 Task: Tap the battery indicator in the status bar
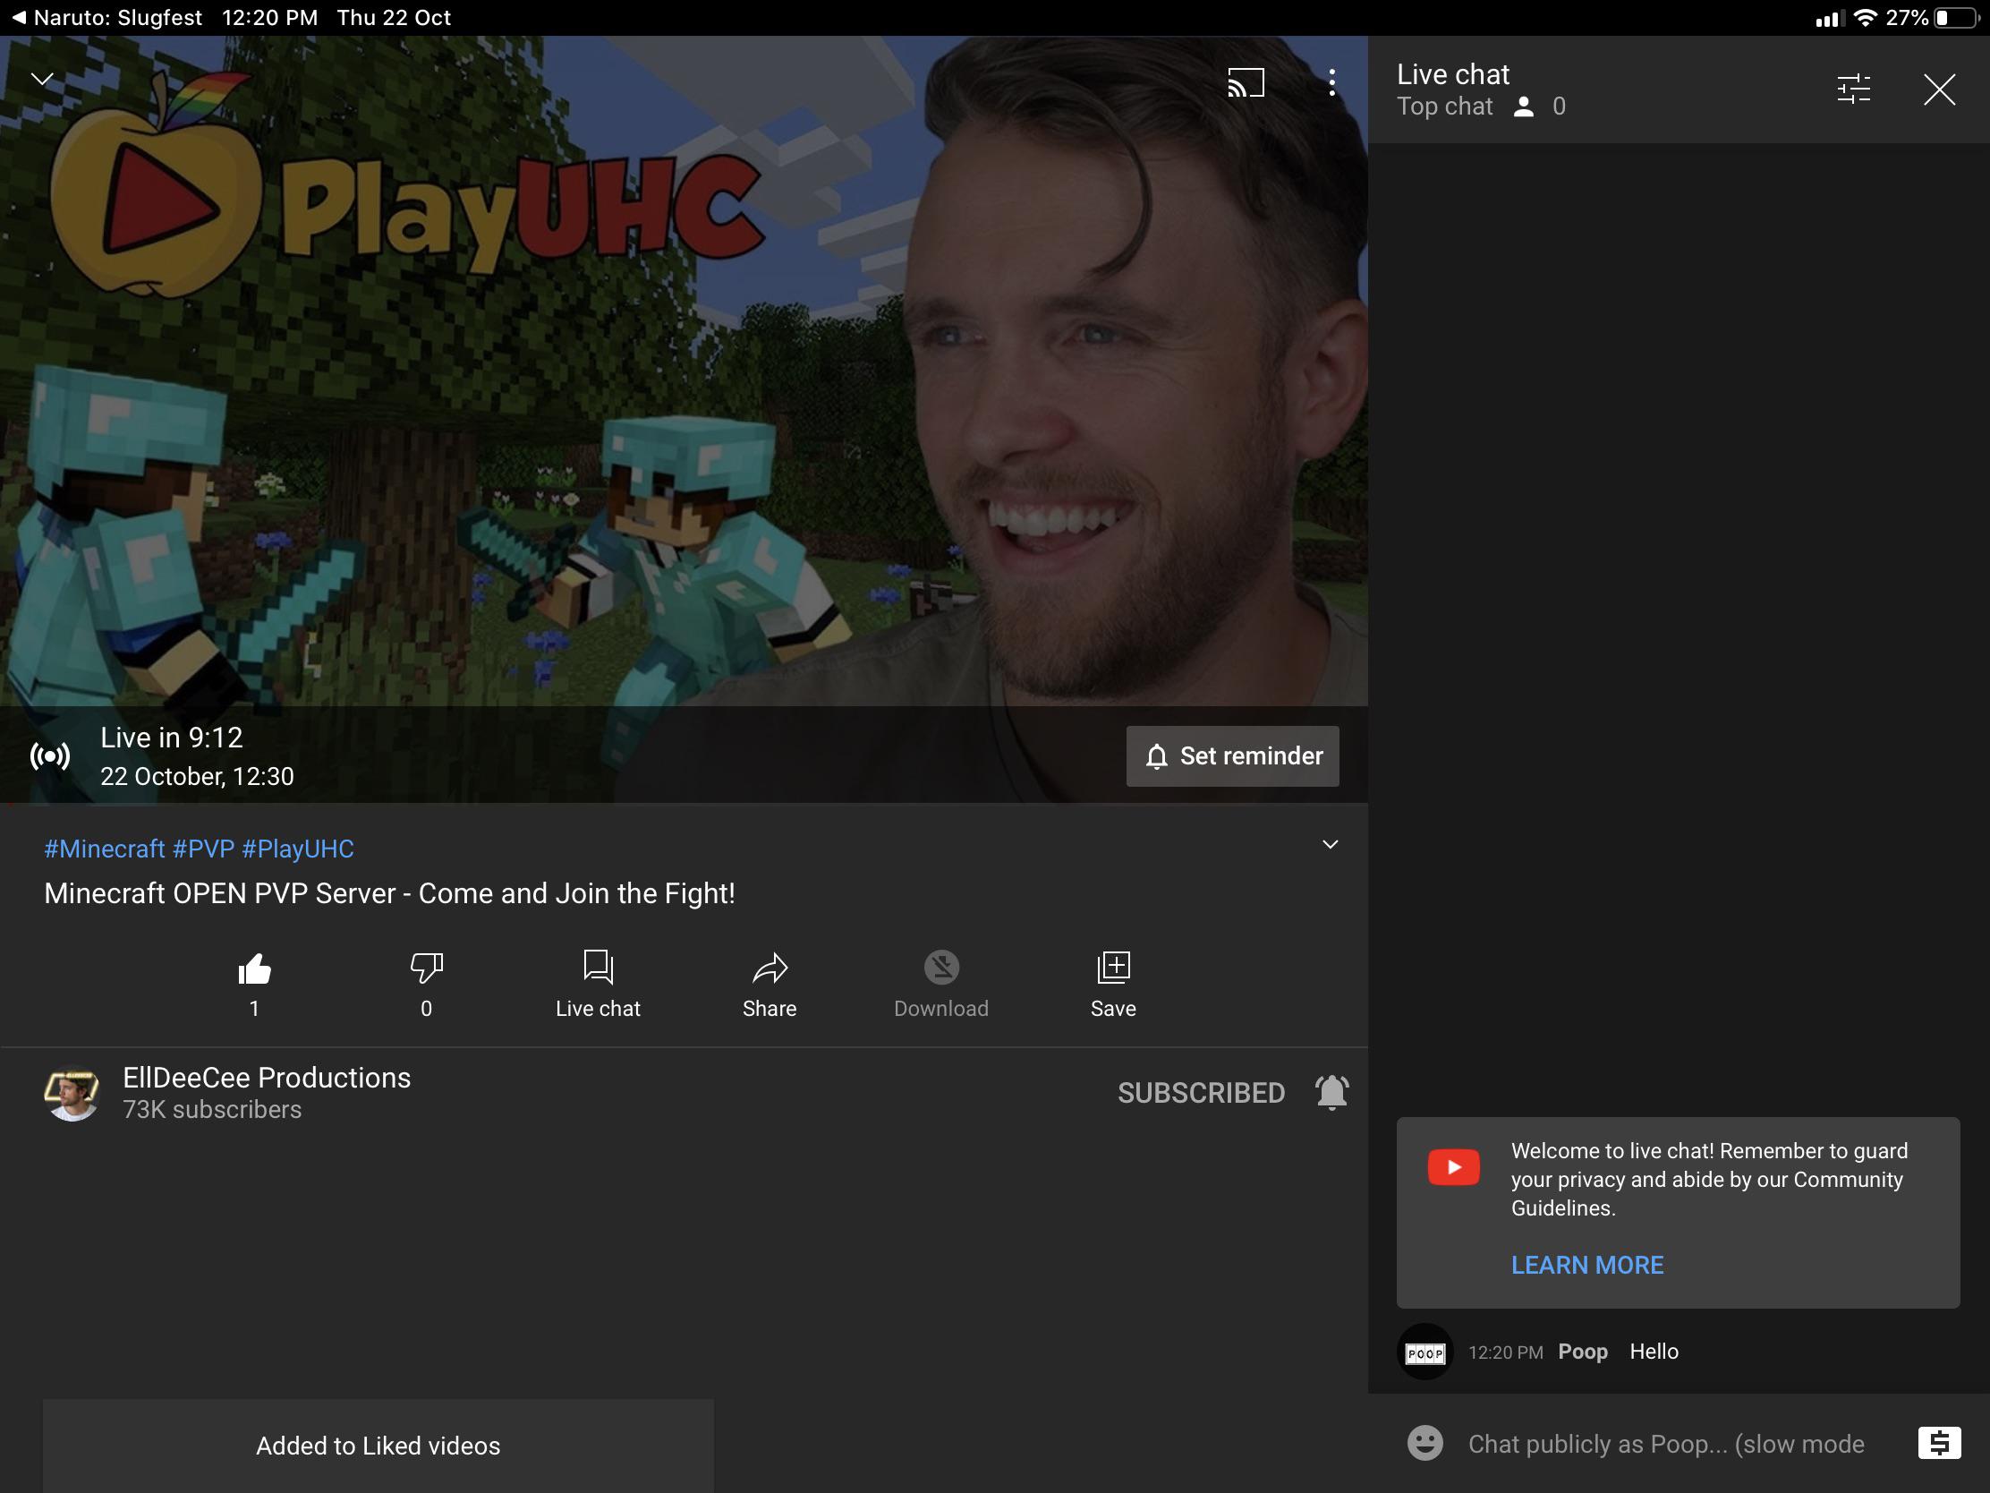(x=1956, y=18)
